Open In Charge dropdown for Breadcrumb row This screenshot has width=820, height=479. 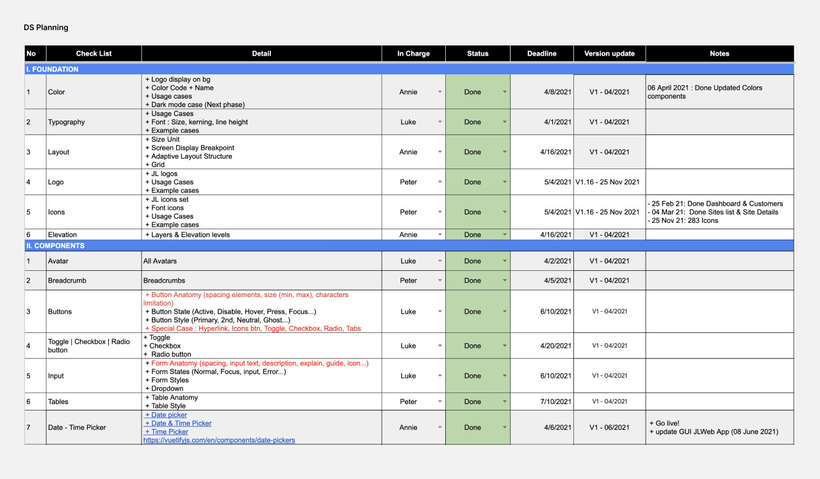click(439, 280)
